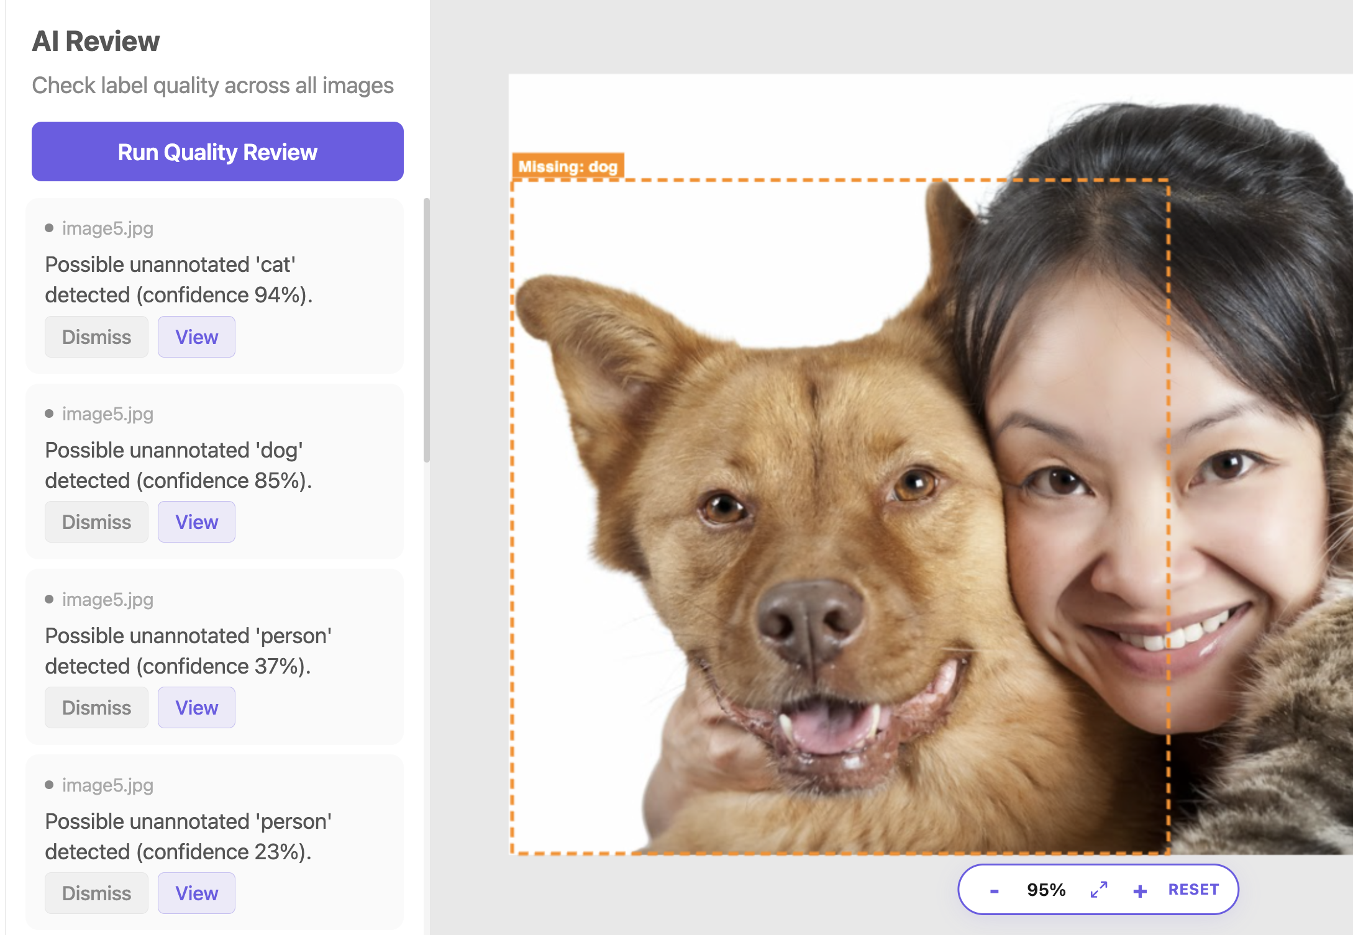This screenshot has width=1353, height=935.
Task: Click the image5.jpg filename on the first card
Action: tap(107, 228)
